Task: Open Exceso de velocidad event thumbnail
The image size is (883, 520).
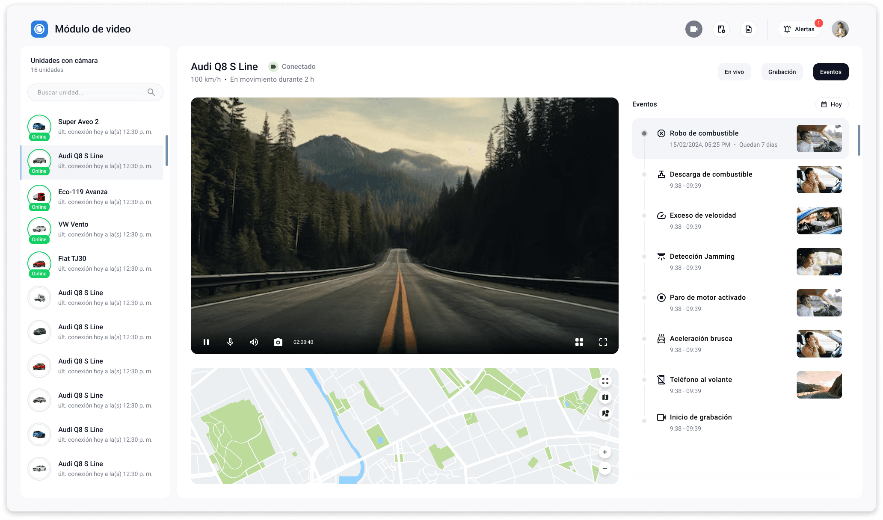Action: [819, 221]
